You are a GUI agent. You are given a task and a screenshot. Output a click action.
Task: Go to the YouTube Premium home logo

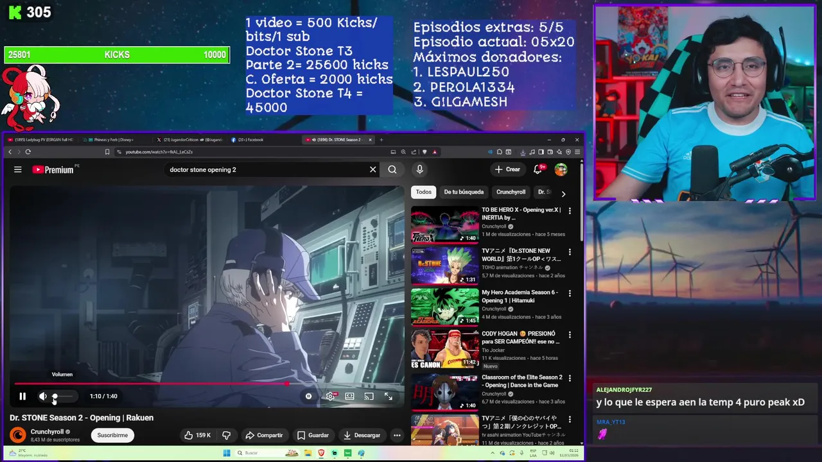pyautogui.click(x=54, y=169)
